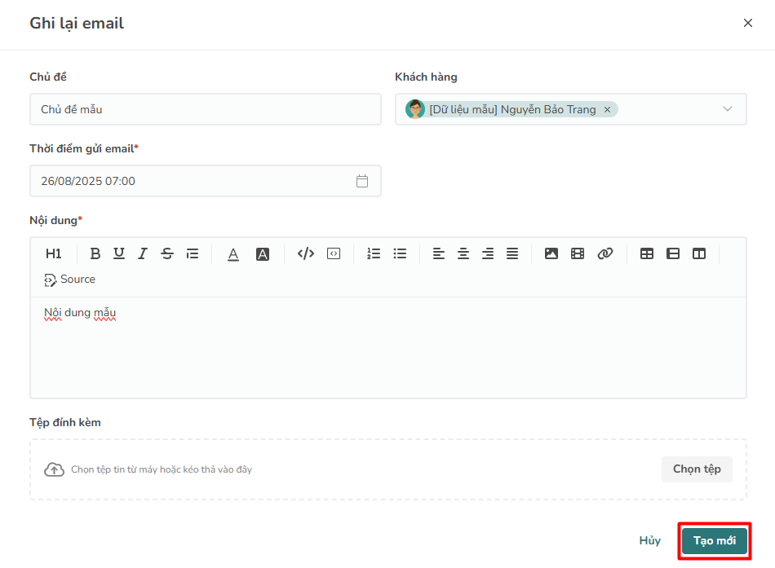Expand the Khách hàng dropdown
The image size is (775, 568).
728,108
